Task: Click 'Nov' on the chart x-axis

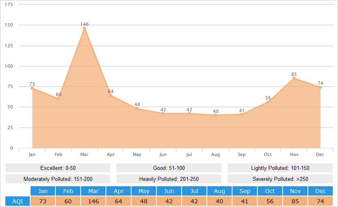Action: (x=294, y=154)
